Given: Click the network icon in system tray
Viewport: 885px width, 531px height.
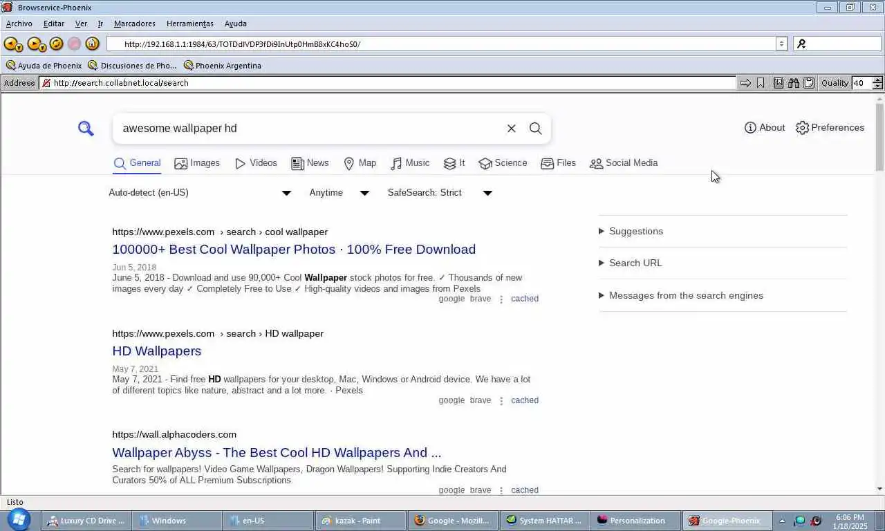Looking at the screenshot, I should click(799, 521).
